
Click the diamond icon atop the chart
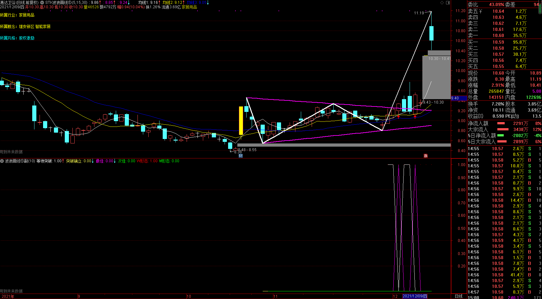[442, 3]
